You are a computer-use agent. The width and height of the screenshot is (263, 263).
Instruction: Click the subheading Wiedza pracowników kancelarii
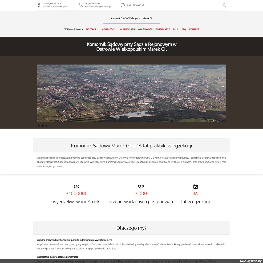[74, 240]
